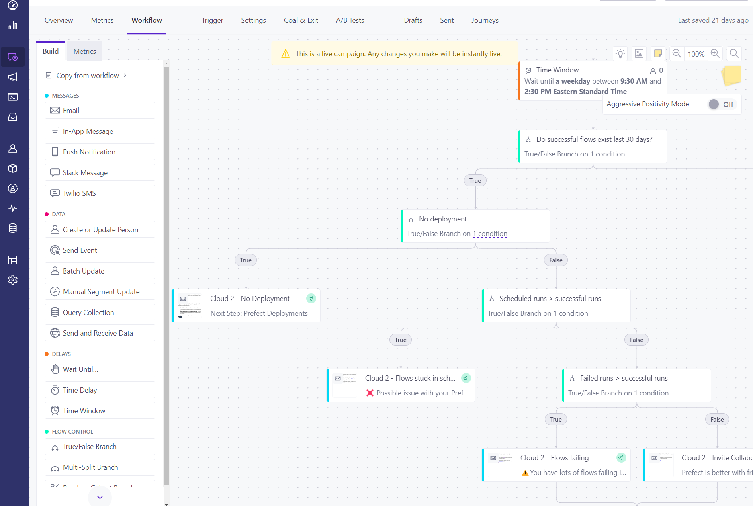753x506 pixels.
Task: Click the chevron at bottom of sidebar palette
Action: tap(100, 496)
